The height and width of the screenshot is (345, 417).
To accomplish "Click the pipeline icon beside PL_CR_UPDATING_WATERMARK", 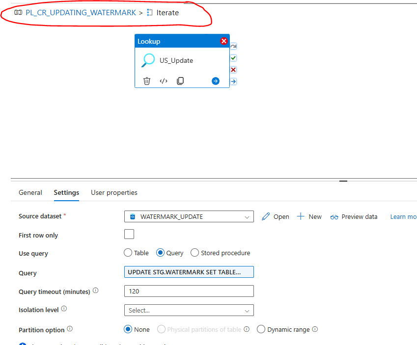I will (x=18, y=12).
